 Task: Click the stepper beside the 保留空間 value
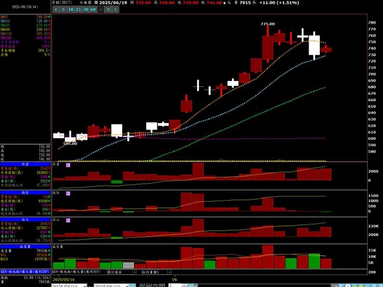tap(184, 285)
